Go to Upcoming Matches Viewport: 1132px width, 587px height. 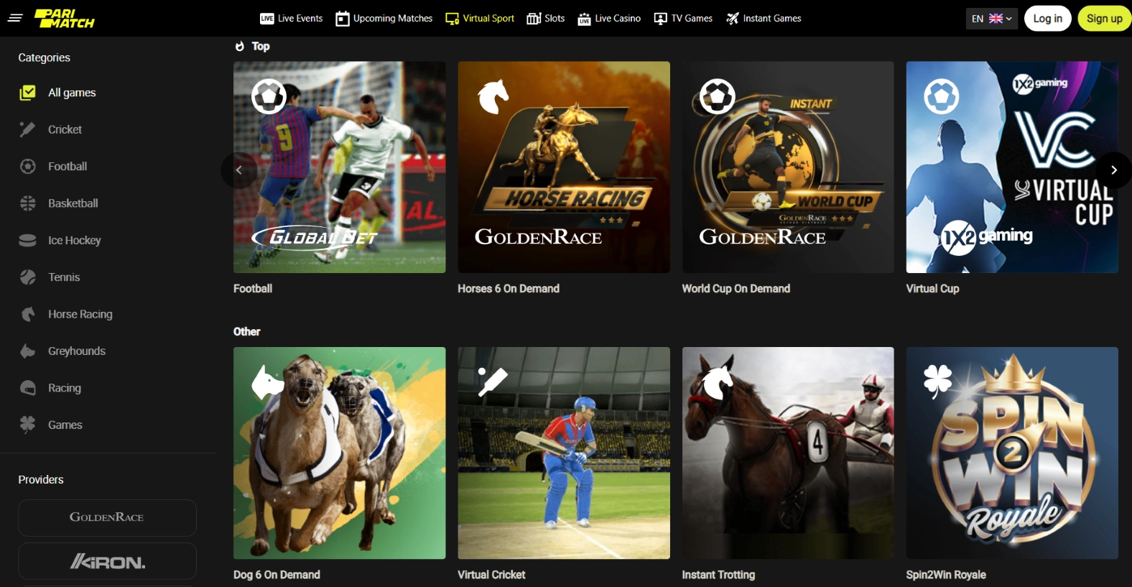384,19
